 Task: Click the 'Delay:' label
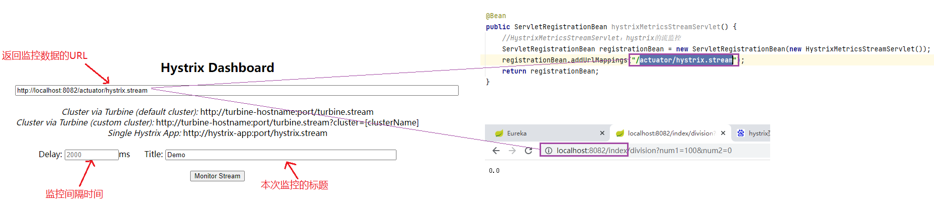[x=51, y=154]
